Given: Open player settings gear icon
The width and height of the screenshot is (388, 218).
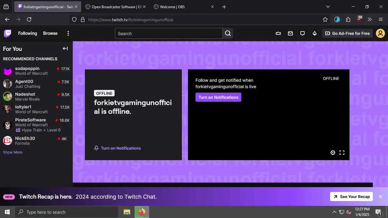Looking at the screenshot, I should pyautogui.click(x=333, y=153).
